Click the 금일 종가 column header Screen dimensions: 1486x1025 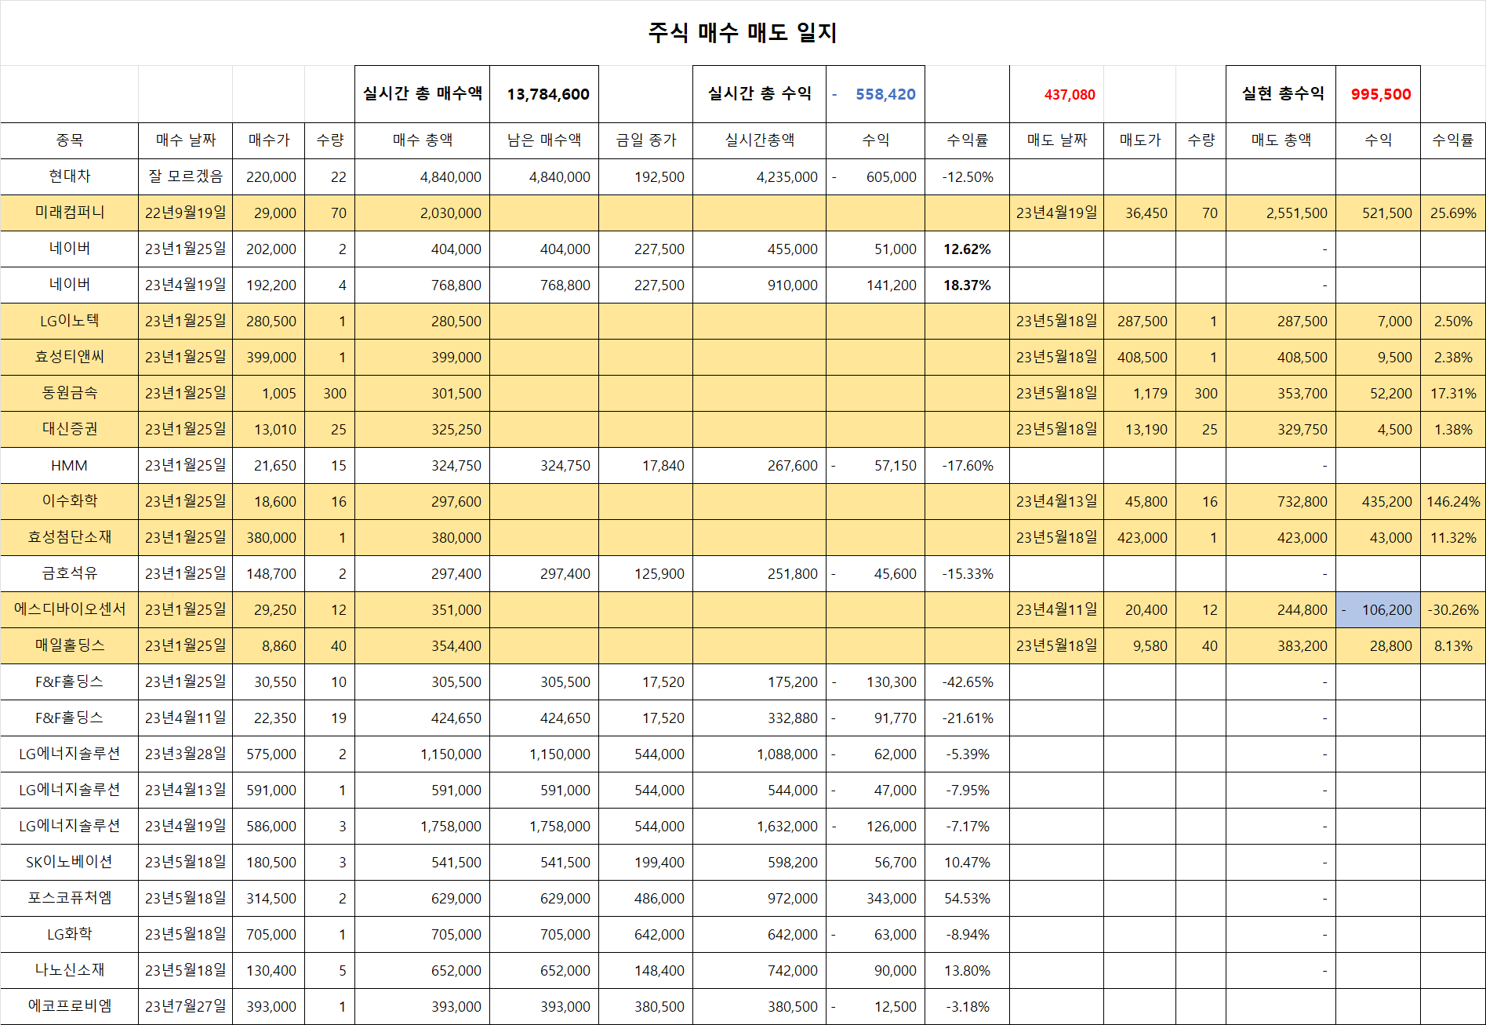point(645,140)
